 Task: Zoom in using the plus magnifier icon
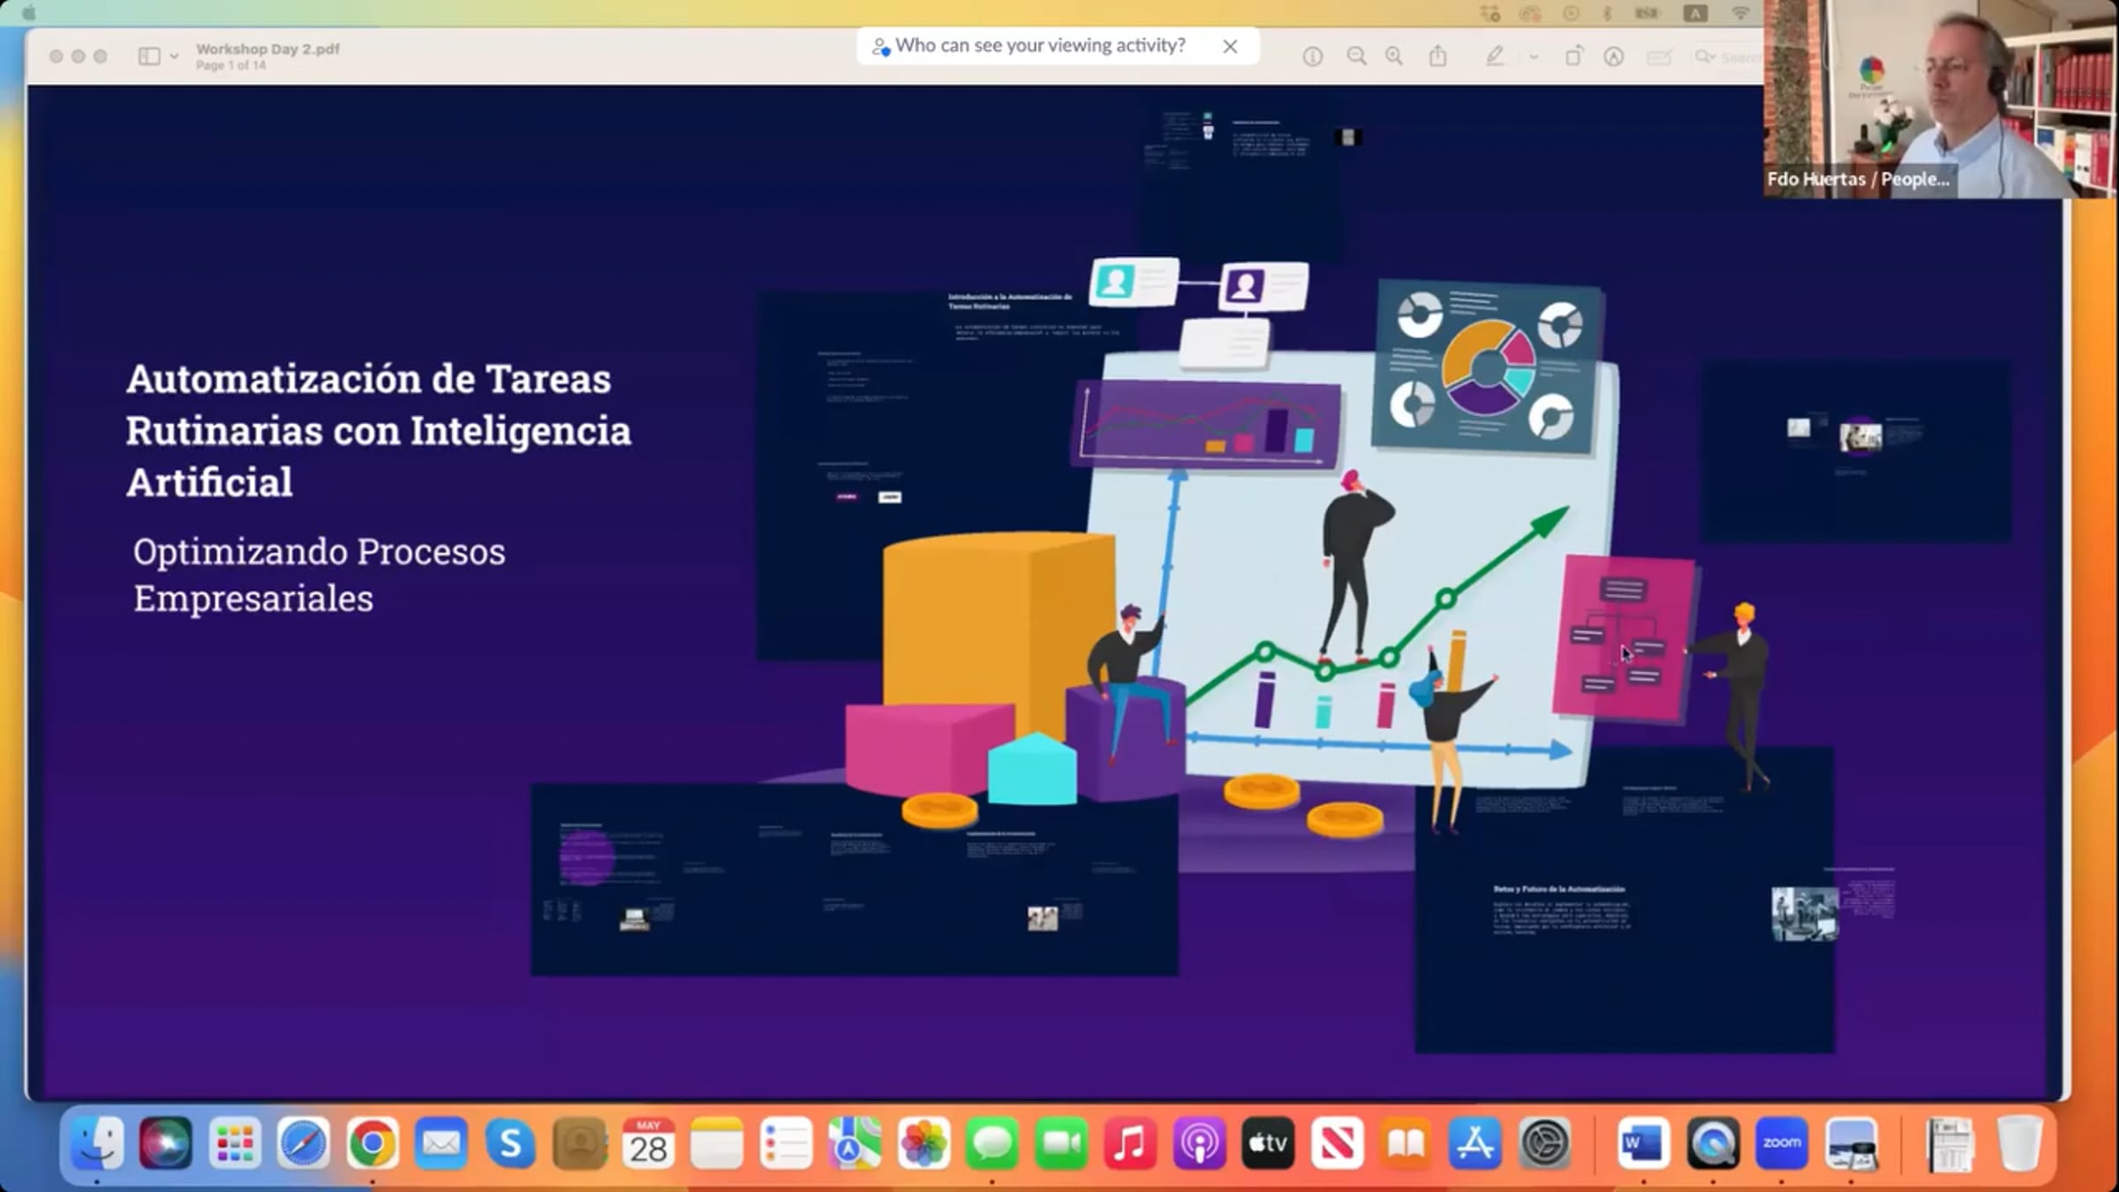1394,57
